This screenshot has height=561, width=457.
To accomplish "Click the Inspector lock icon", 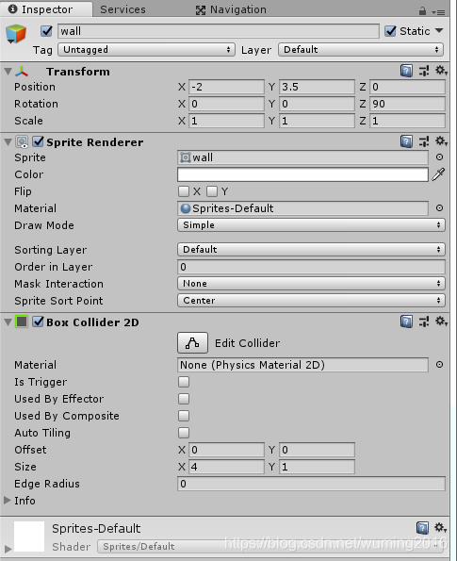I will coord(423,11).
